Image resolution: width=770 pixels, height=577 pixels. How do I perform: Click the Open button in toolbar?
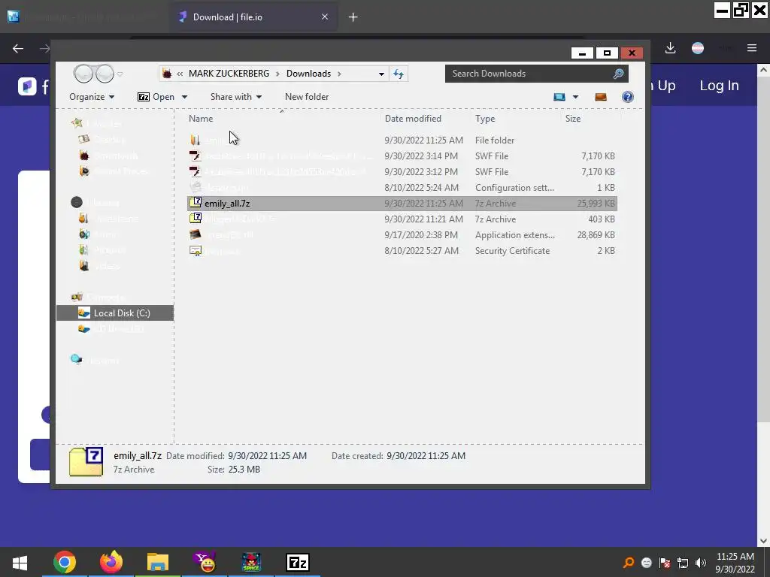click(x=156, y=97)
